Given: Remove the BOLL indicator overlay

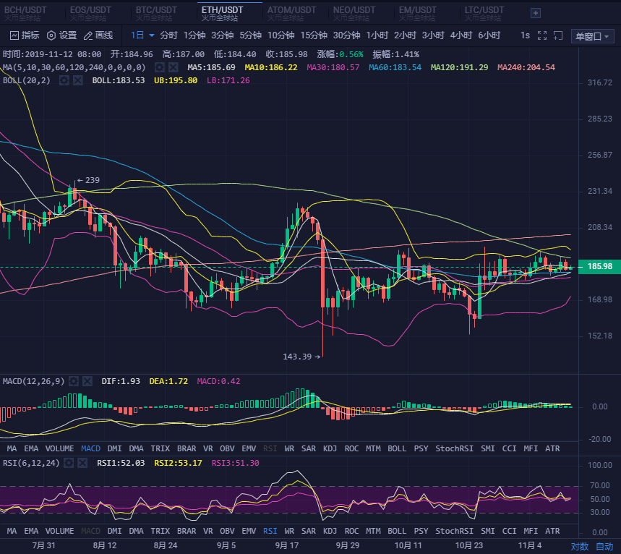Looking at the screenshot, I should 77,80.
